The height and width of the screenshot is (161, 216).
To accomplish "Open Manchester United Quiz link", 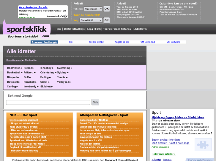I will 172,9.
